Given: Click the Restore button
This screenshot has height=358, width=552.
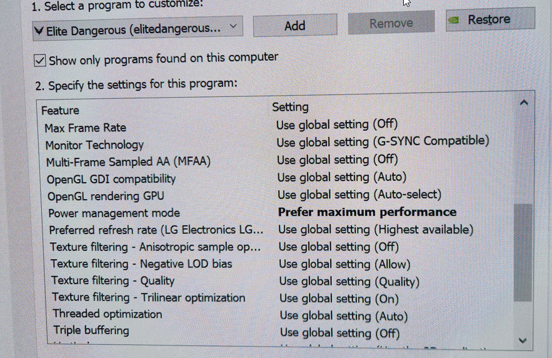Looking at the screenshot, I should (x=490, y=19).
